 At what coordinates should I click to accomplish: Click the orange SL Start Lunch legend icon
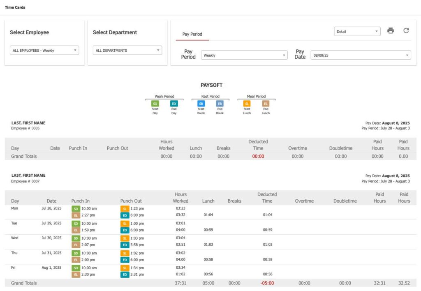pos(247,104)
